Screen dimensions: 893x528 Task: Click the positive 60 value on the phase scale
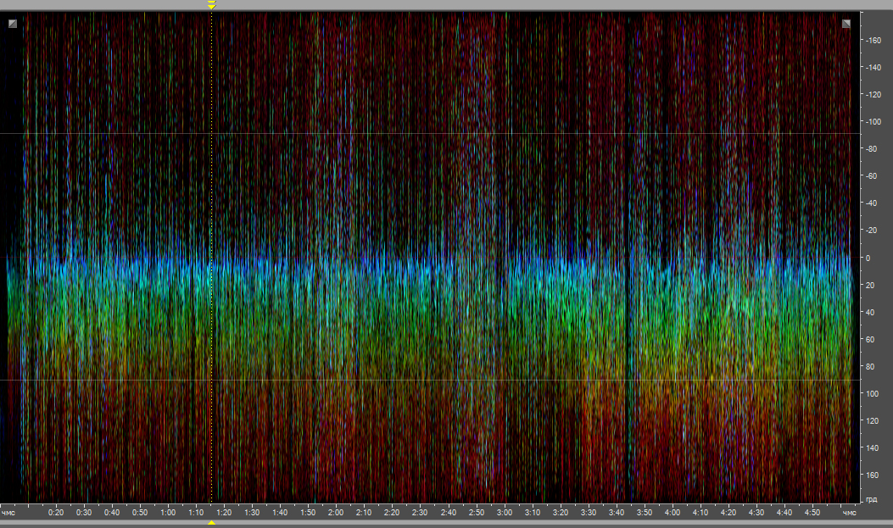(870, 340)
